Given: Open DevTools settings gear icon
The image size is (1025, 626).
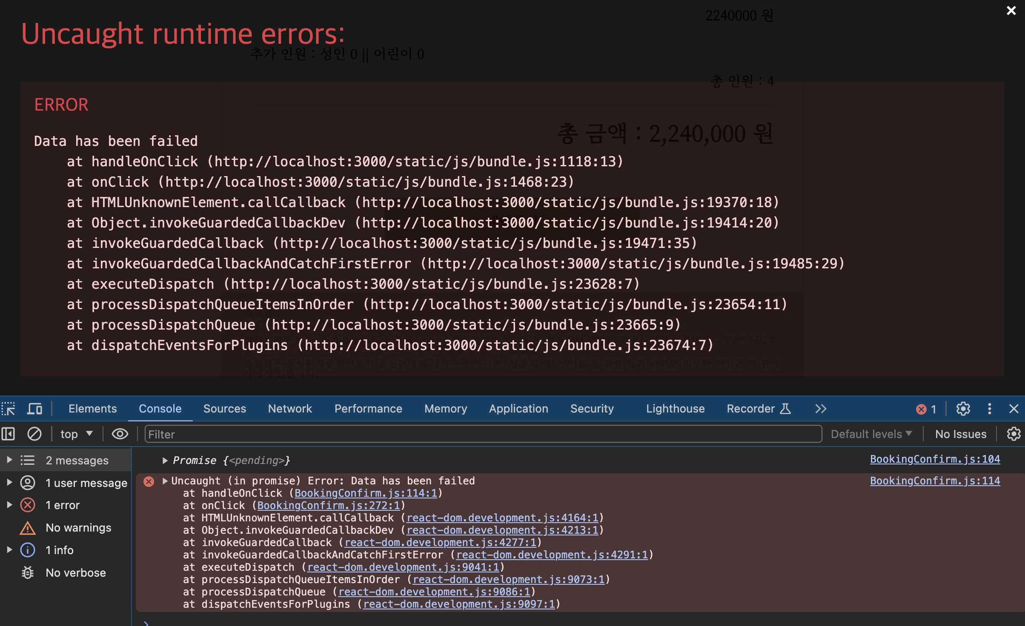Looking at the screenshot, I should (x=963, y=409).
